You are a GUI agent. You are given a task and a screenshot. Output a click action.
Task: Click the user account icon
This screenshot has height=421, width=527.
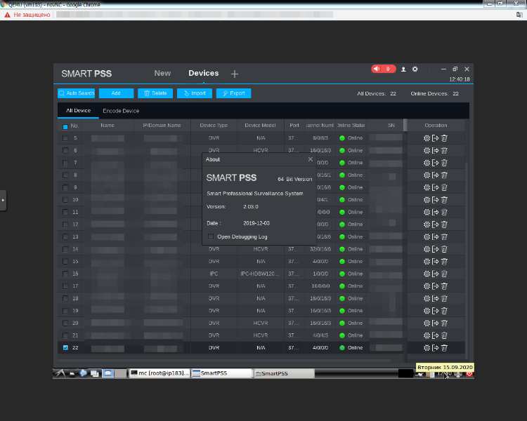coord(403,69)
